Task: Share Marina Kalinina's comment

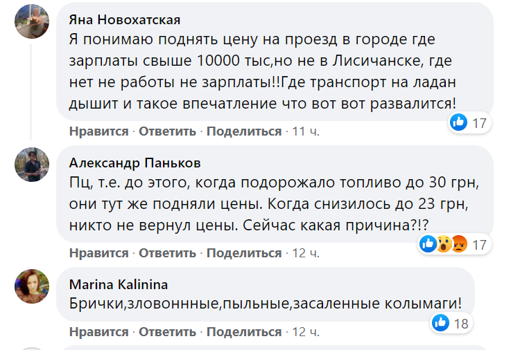Action: click(244, 332)
